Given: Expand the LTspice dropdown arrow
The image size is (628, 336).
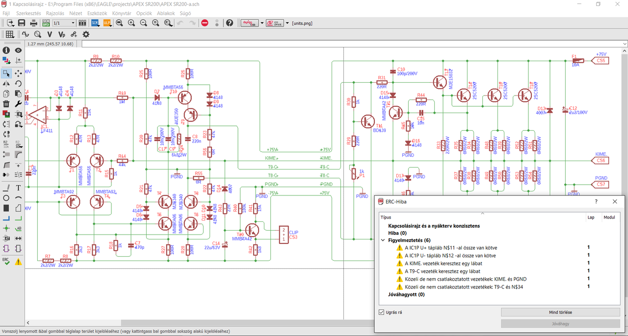Looking at the screenshot, I should coord(287,23).
